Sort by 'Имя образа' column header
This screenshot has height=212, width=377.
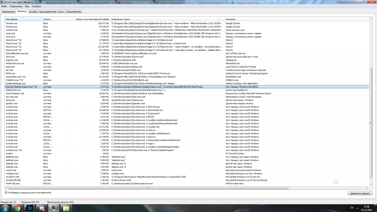click(x=24, y=19)
